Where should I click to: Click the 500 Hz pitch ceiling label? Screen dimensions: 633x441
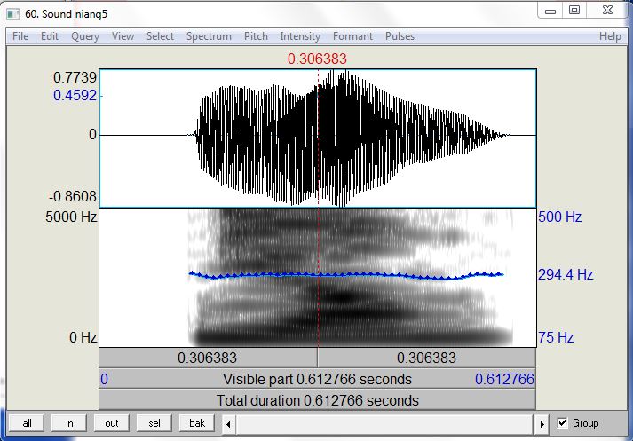[x=559, y=217]
